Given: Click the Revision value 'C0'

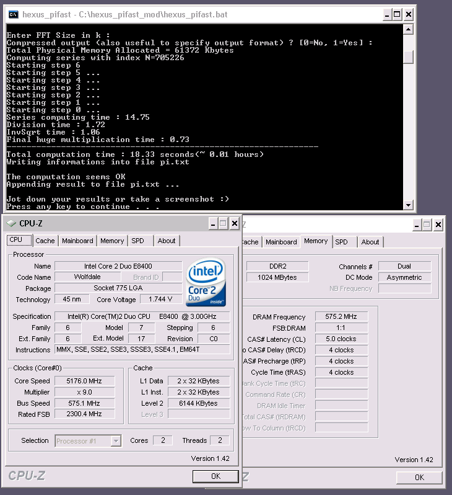Looking at the screenshot, I should click(x=214, y=339).
